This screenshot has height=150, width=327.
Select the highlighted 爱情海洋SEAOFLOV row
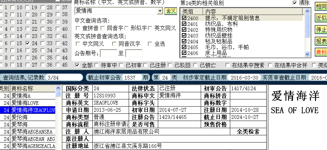(x=27, y=110)
